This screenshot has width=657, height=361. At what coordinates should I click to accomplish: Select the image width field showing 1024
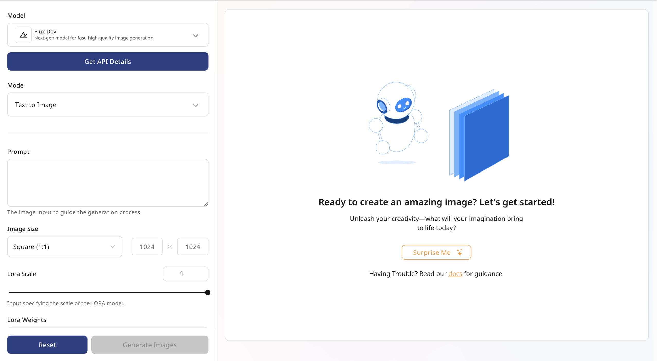pyautogui.click(x=147, y=247)
